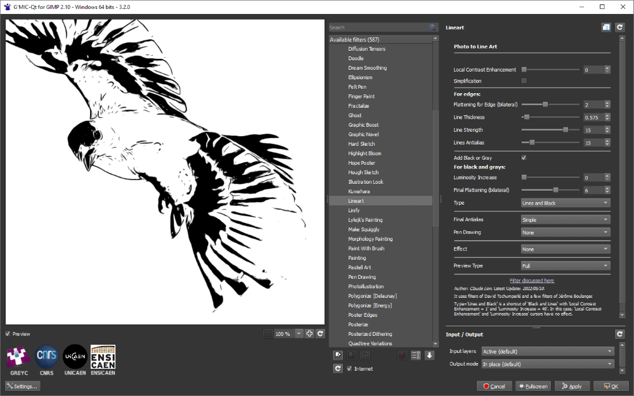Click the update filters refresh icon beside Internet
This screenshot has height=396, width=634.
[x=339, y=369]
